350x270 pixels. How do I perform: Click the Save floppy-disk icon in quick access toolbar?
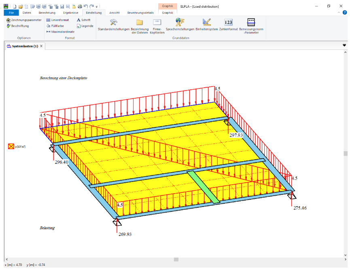[62, 6]
